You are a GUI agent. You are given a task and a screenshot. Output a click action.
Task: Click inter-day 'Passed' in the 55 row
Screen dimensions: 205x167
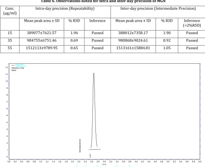pos(192,48)
